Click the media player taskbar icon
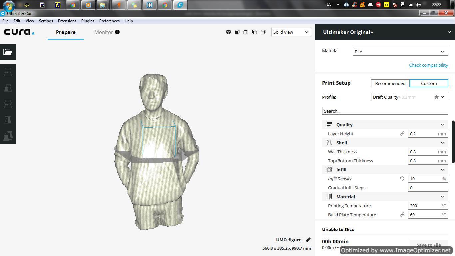 tap(88, 5)
